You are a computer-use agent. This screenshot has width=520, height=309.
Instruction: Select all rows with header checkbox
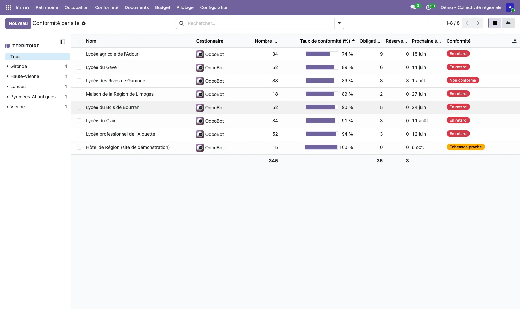pos(79,41)
